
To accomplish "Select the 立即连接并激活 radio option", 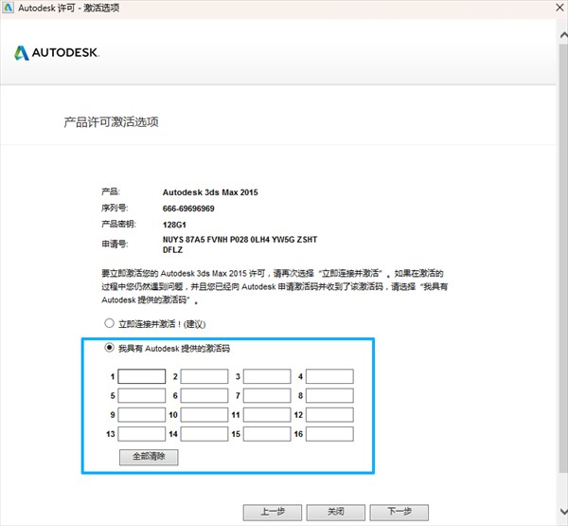I will (x=110, y=323).
